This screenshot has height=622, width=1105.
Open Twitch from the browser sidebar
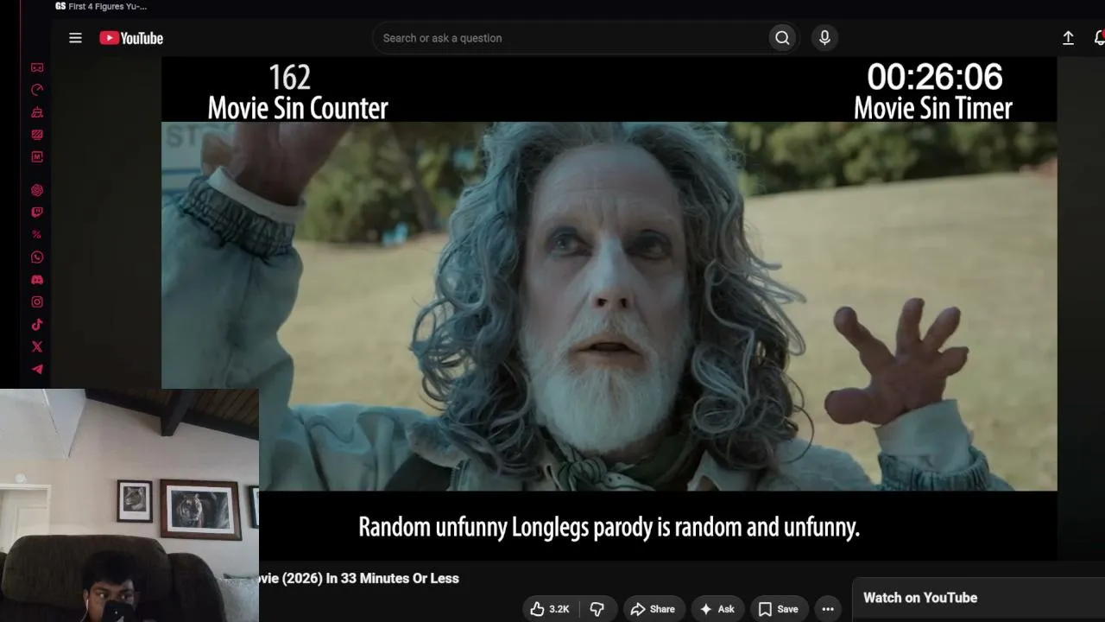37,213
